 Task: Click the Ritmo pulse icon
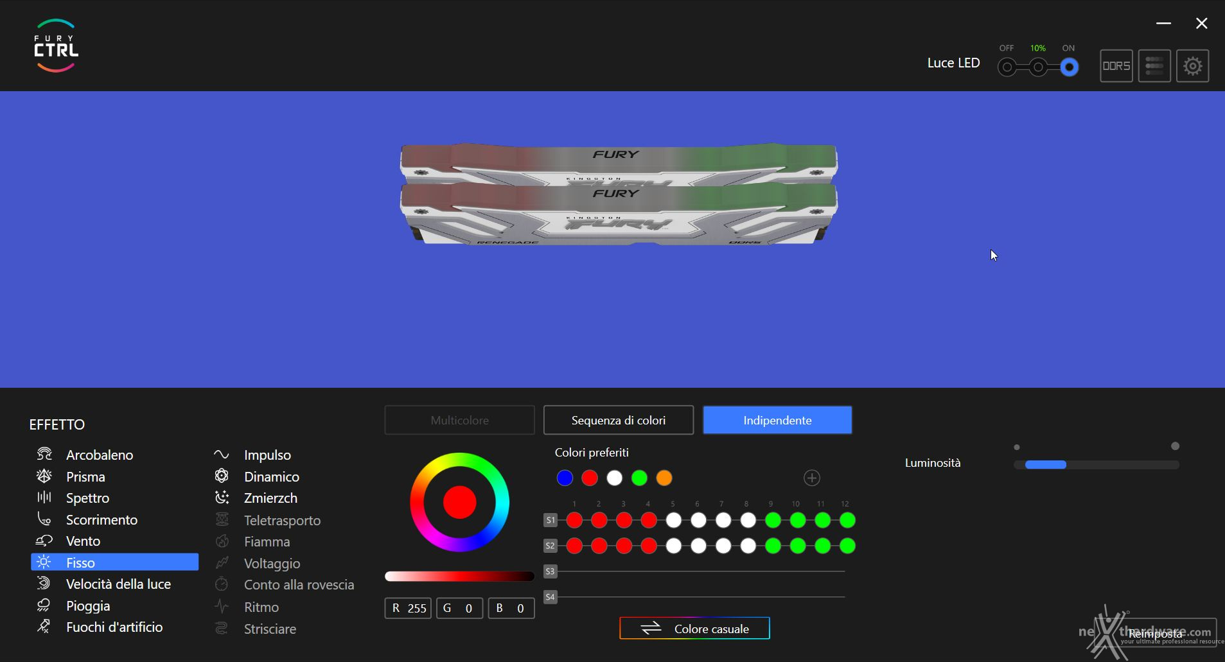coord(222,605)
